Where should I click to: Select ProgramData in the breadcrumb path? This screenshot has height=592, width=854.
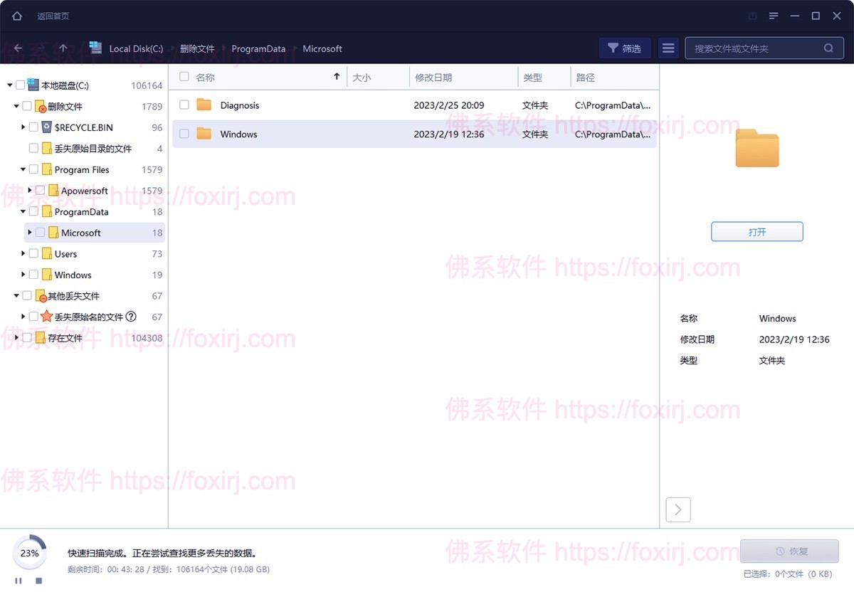pos(258,48)
